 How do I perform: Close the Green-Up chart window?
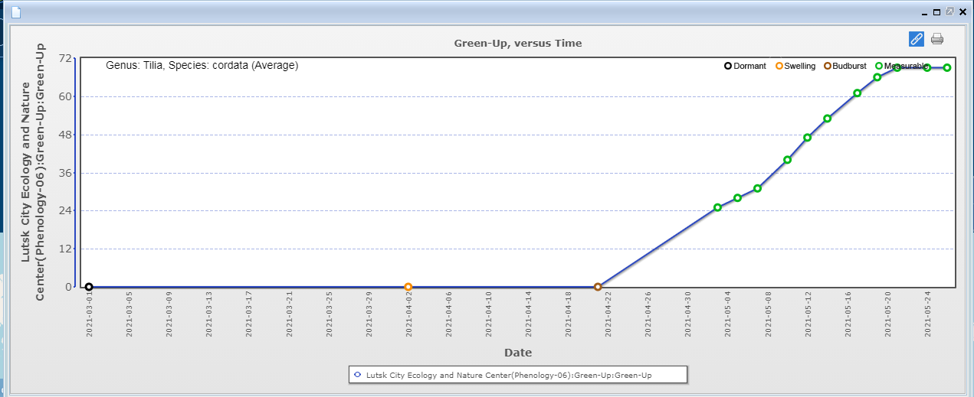(963, 12)
